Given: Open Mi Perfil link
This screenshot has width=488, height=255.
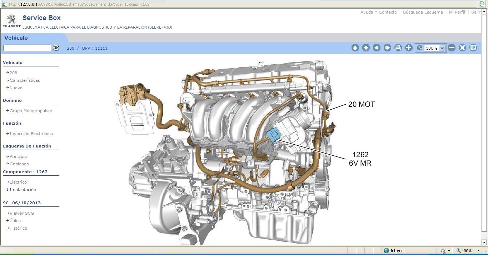Looking at the screenshot, I should (x=457, y=12).
